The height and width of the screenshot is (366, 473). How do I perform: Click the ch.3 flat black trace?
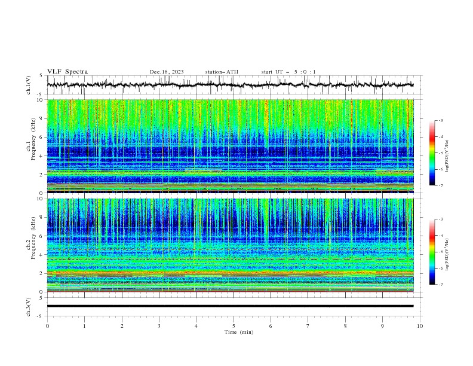230,306
